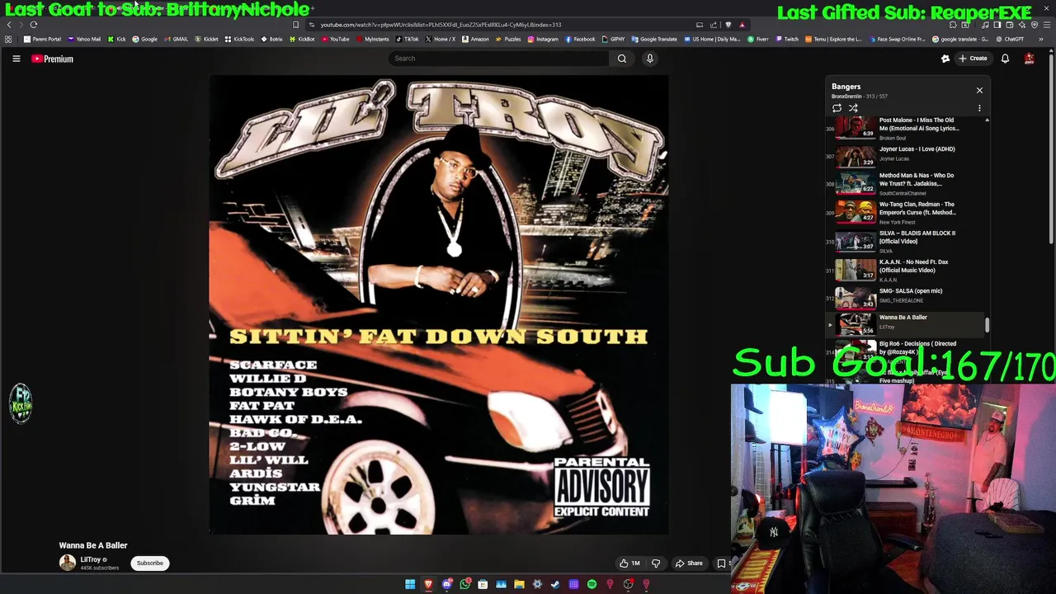Screen dimensions: 1056x594
Task: Save video using the bookmark button
Action: 721,563
